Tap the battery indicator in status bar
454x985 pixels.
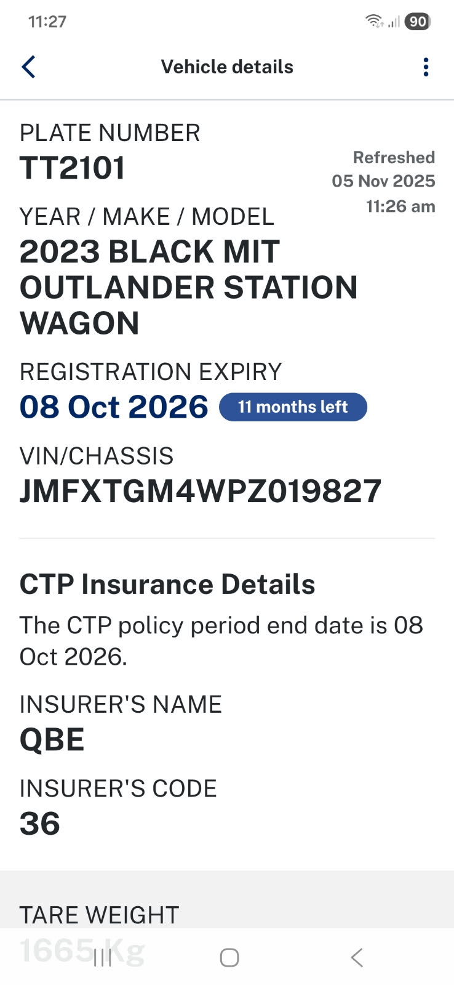point(418,22)
